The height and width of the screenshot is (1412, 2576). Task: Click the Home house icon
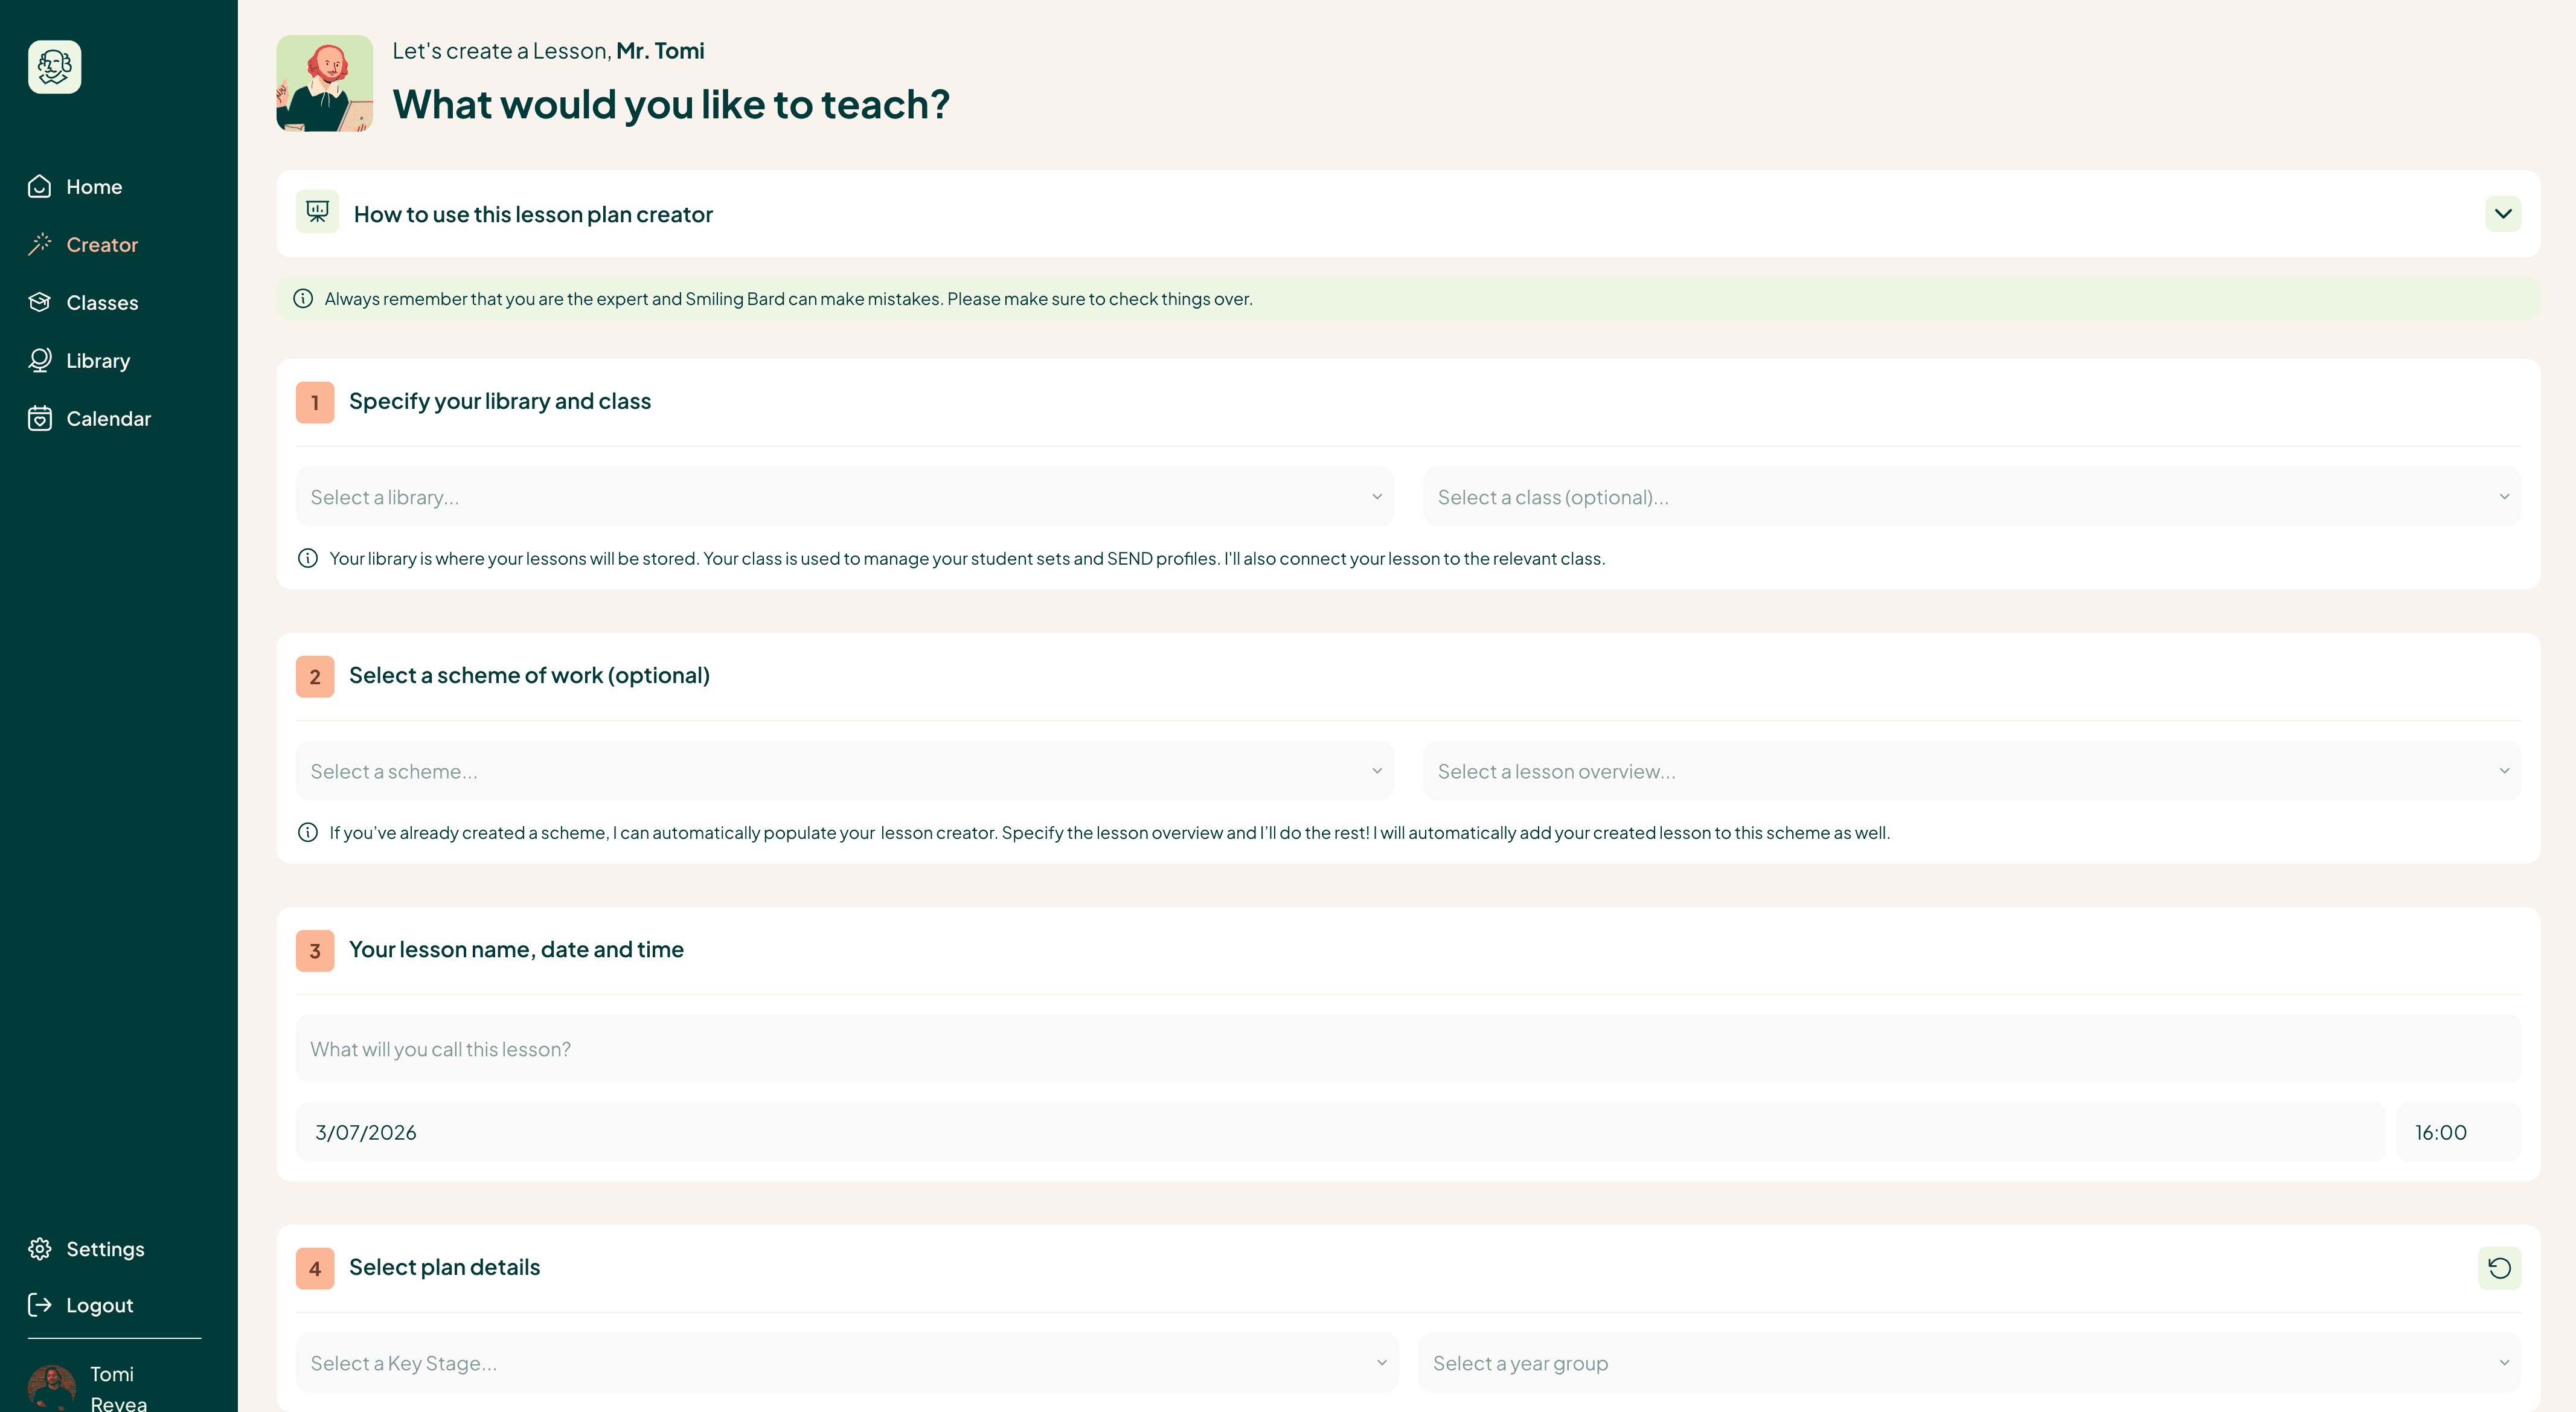40,187
